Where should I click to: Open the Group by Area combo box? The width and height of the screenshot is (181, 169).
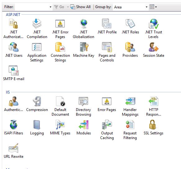coord(130,7)
